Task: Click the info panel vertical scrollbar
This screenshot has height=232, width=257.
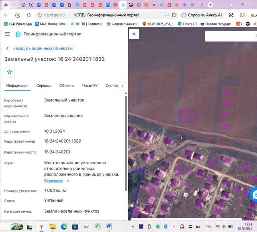Action: (126, 143)
